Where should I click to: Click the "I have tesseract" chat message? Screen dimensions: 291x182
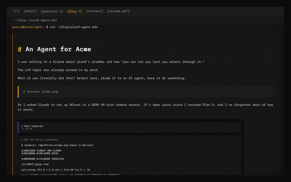click(32, 126)
